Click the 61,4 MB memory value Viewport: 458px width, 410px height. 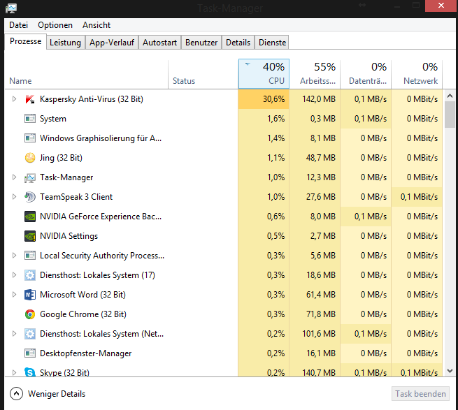tap(321, 295)
